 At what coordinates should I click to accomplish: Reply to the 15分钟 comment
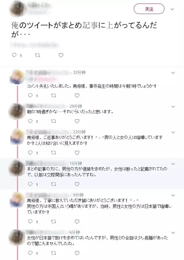30,184
